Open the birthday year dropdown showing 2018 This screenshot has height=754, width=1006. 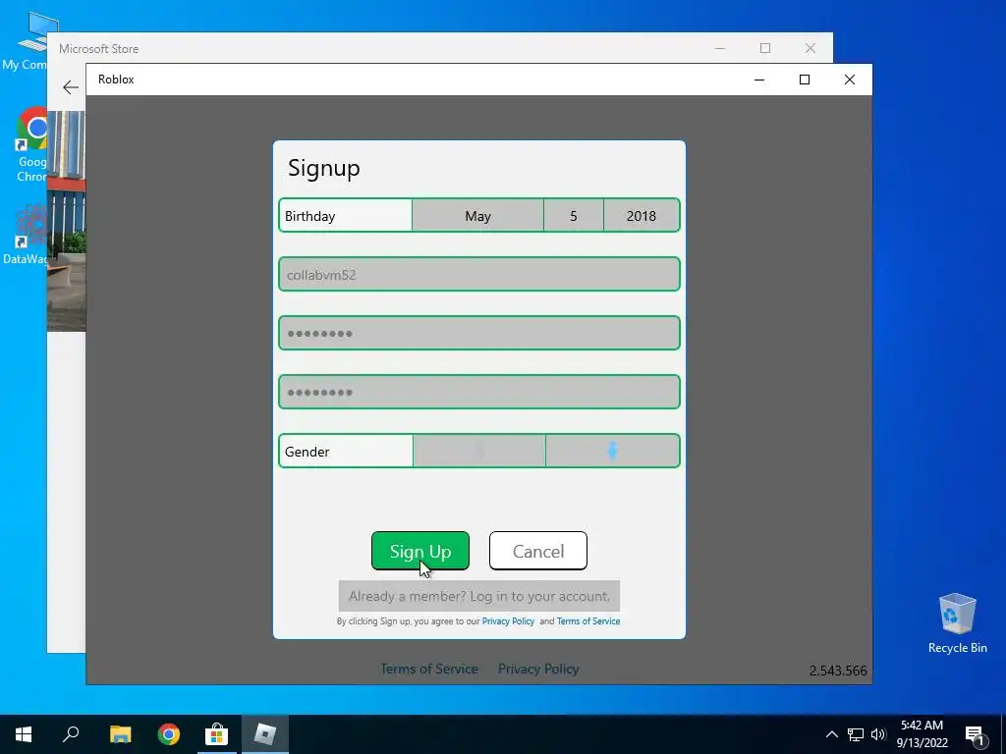click(641, 215)
